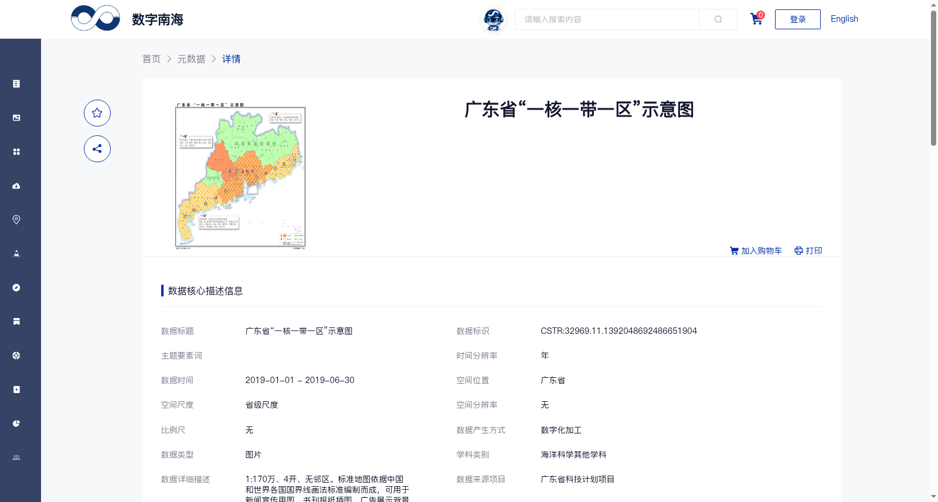Click the search magnifier button
This screenshot has width=938, height=502.
[718, 19]
